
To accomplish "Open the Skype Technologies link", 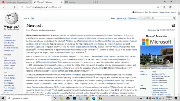I will point(60,71).
